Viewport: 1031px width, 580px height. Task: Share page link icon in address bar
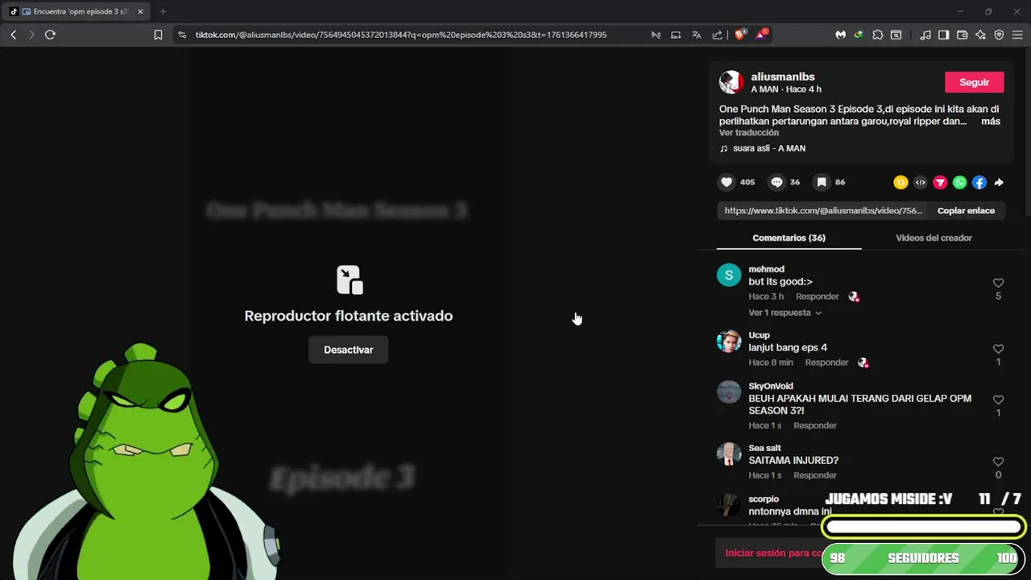coord(717,35)
